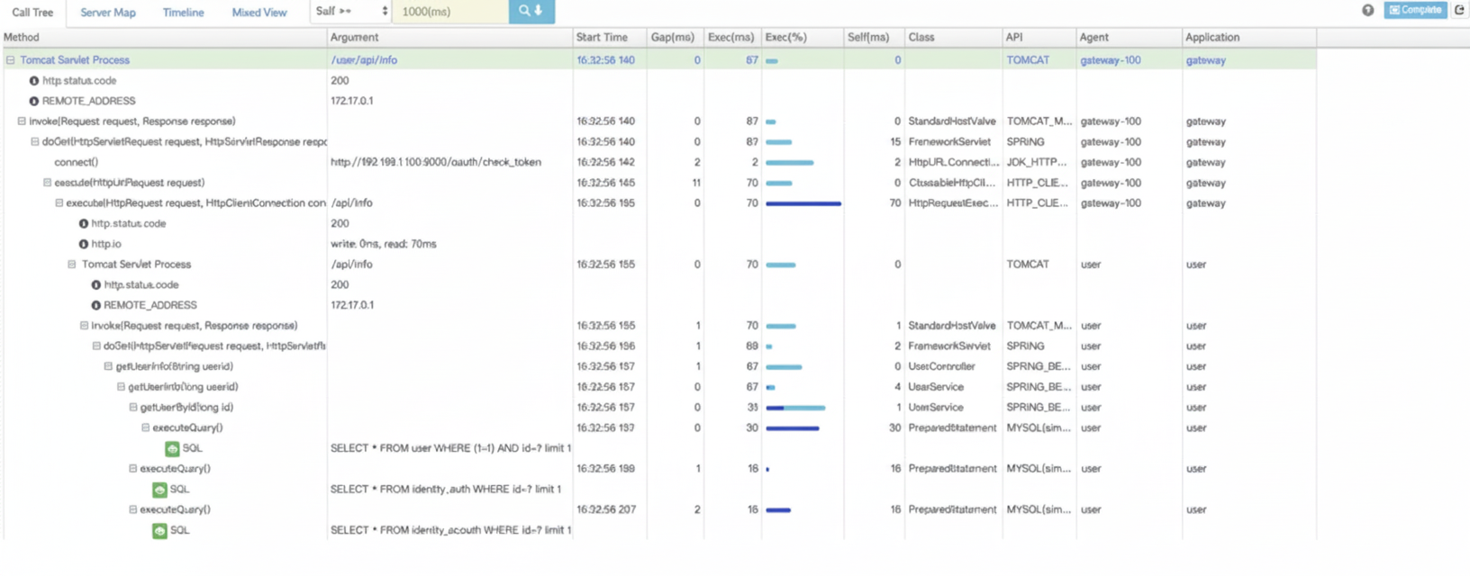Click the JDK_HTTP... API cell

(x=1036, y=163)
